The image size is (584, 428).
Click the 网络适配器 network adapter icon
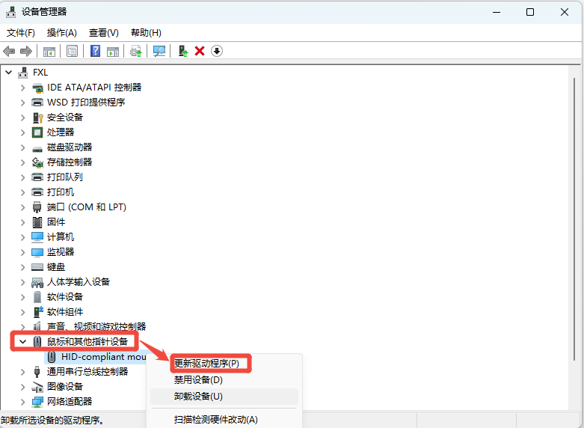point(37,402)
